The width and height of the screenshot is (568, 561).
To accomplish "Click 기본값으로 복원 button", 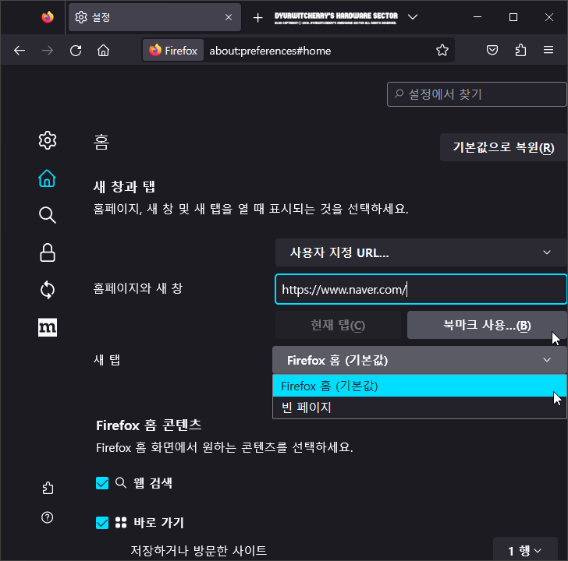I will click(503, 147).
